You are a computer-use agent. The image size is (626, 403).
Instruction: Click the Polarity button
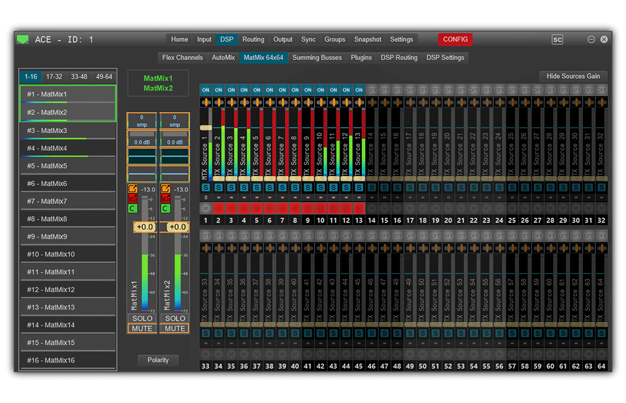pyautogui.click(x=158, y=360)
